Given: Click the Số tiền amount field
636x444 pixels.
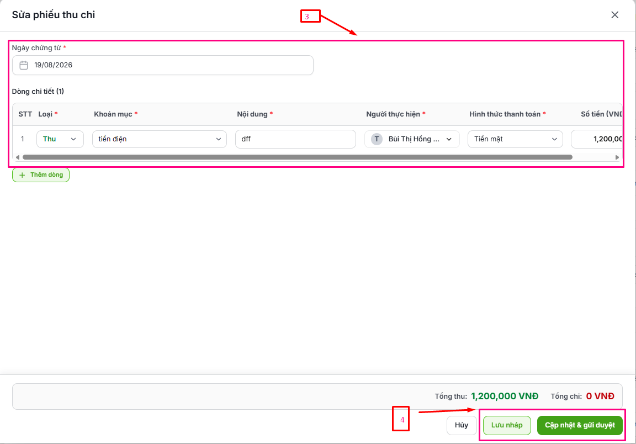Looking at the screenshot, I should coord(597,139).
